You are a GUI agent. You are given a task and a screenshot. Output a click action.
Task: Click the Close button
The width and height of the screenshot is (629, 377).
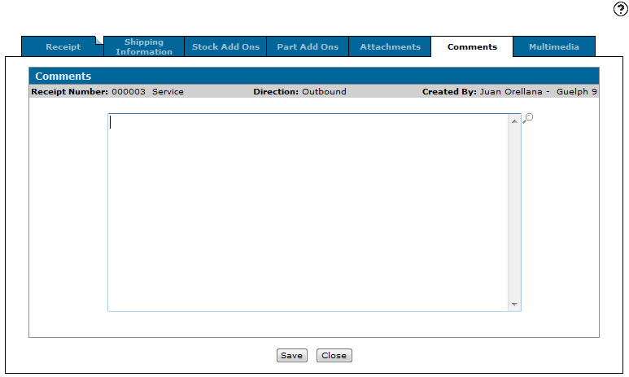[x=334, y=355]
